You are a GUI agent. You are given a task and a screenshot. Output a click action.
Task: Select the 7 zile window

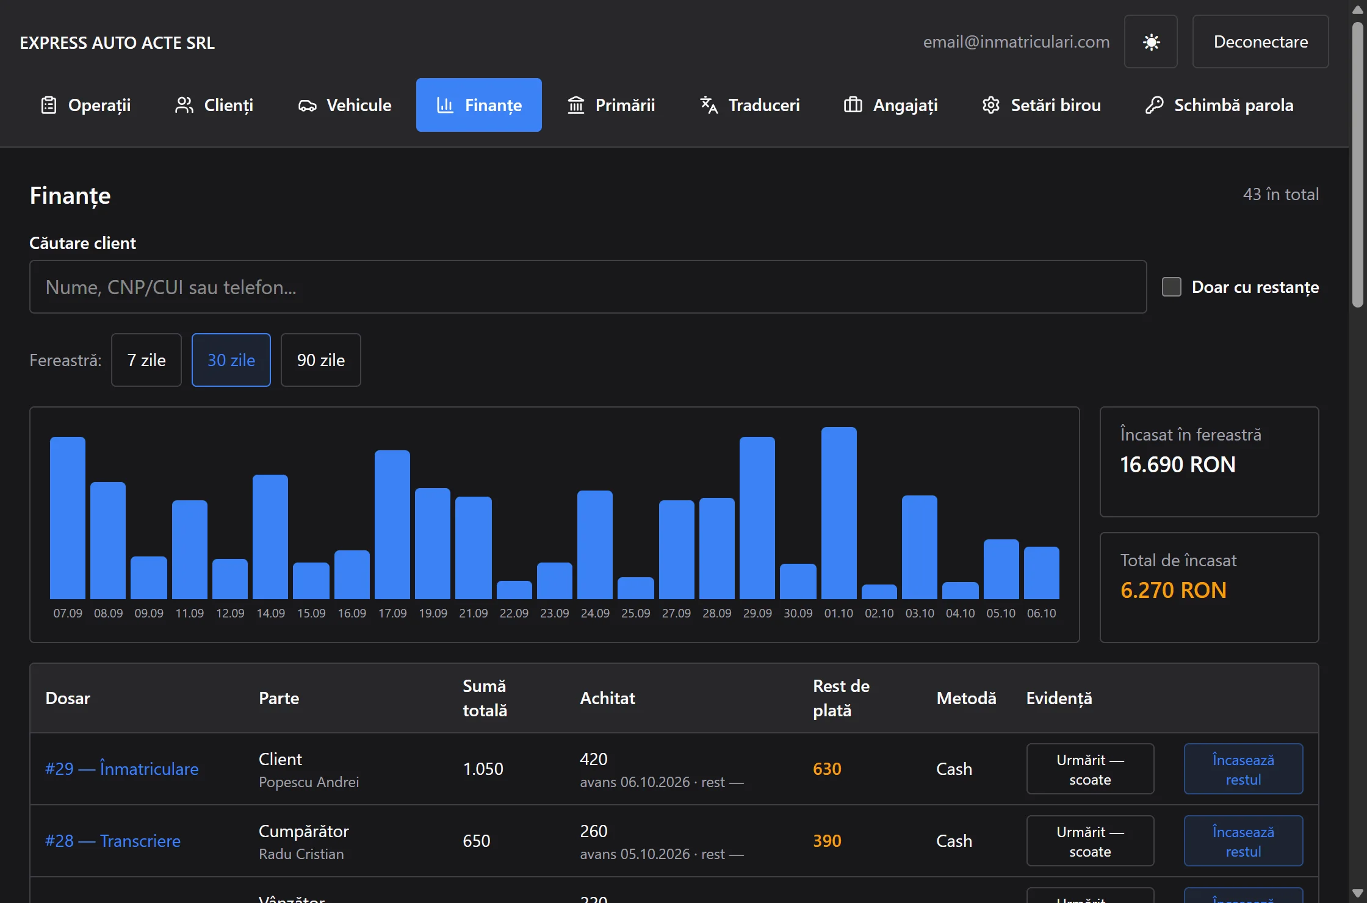click(146, 360)
